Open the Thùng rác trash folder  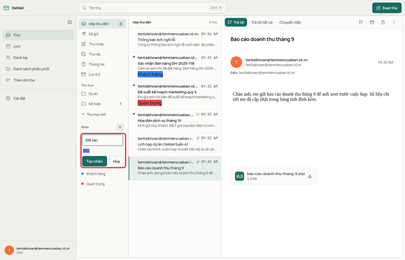pos(102,64)
